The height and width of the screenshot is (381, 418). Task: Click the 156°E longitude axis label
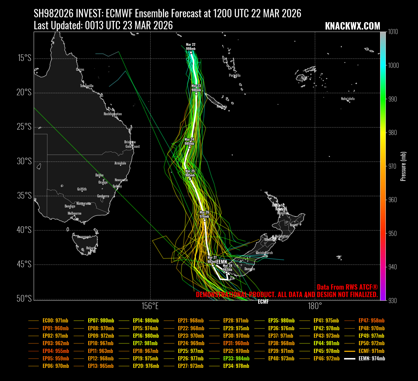coord(150,306)
